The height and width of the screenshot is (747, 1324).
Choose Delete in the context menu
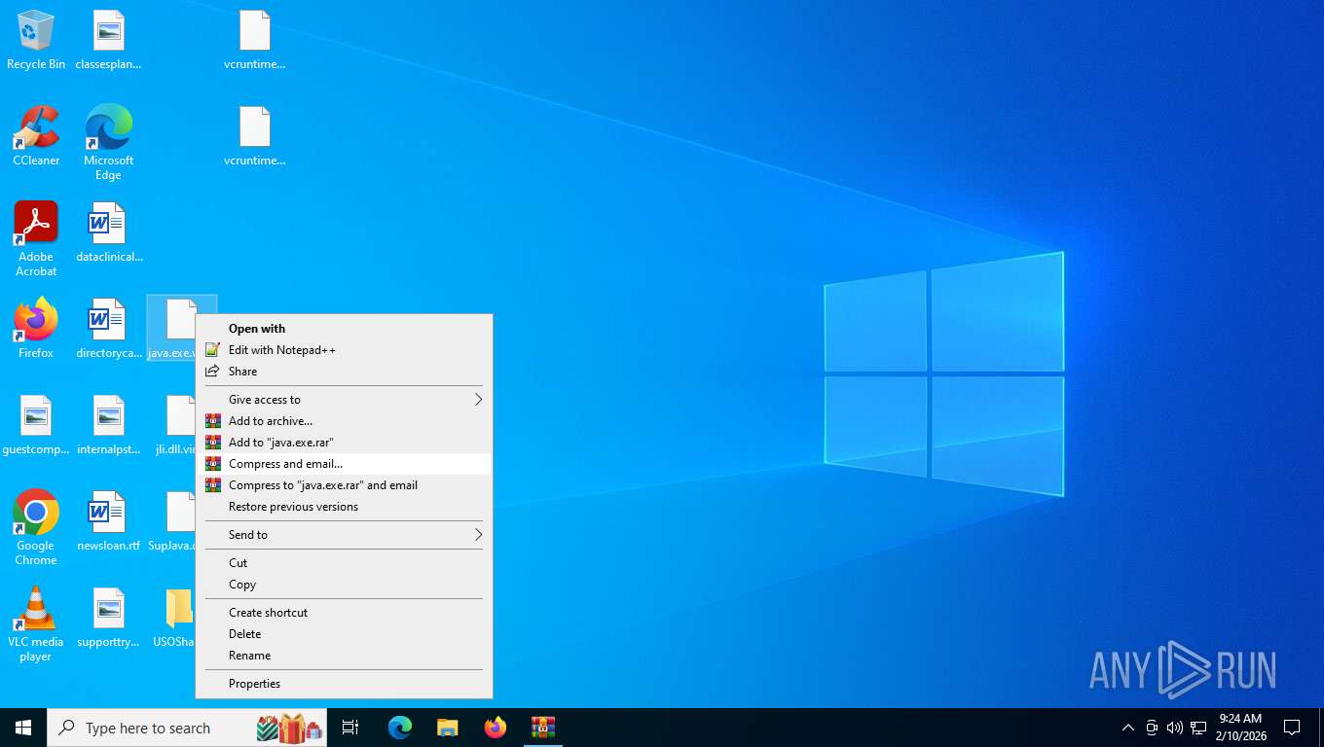tap(345, 634)
